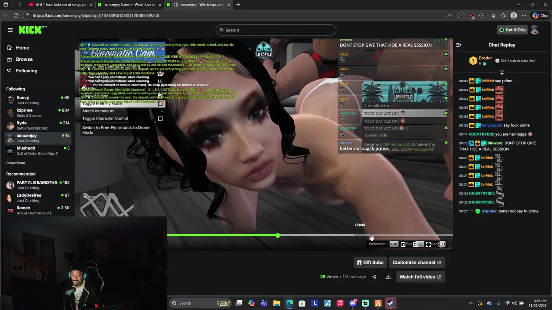Click the Home icon in the sidebar
Viewport: 552px width, 310px height.
(9, 48)
